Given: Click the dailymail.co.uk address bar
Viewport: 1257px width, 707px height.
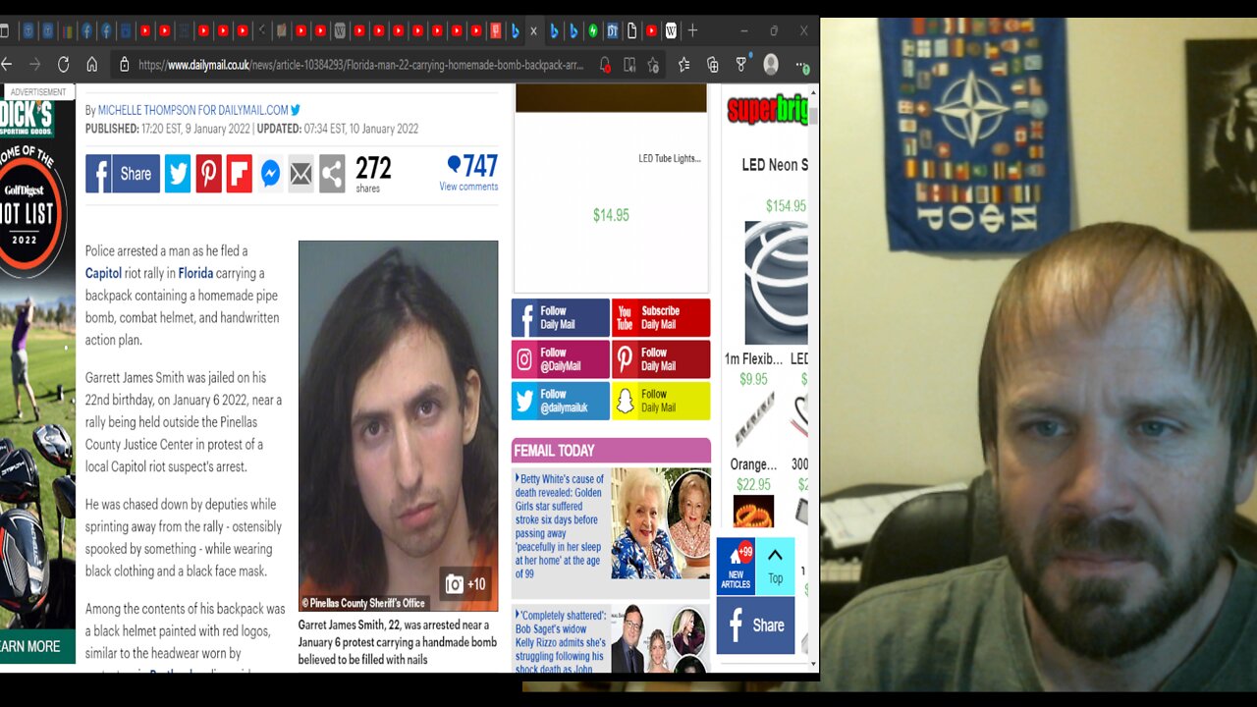Looking at the screenshot, I should (x=361, y=65).
